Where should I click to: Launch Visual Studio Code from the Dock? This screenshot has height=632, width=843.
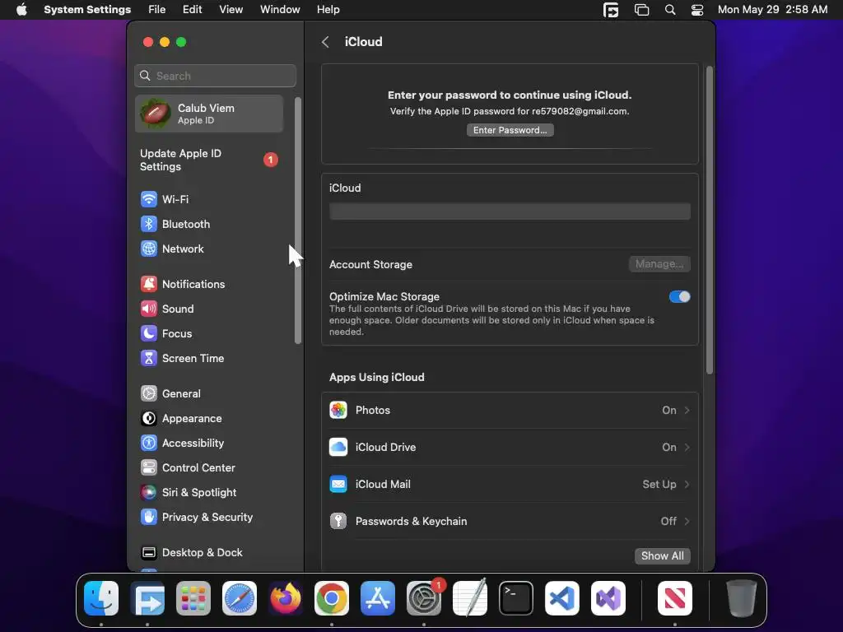pos(562,598)
